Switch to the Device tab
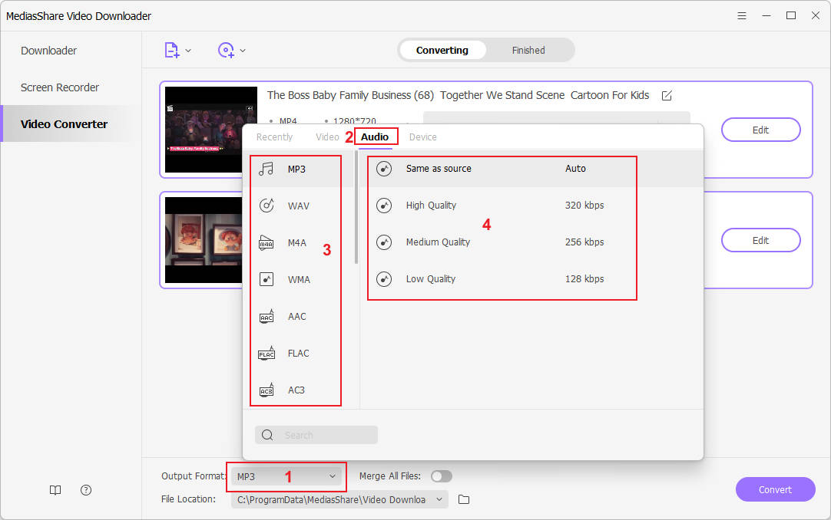 pos(422,137)
